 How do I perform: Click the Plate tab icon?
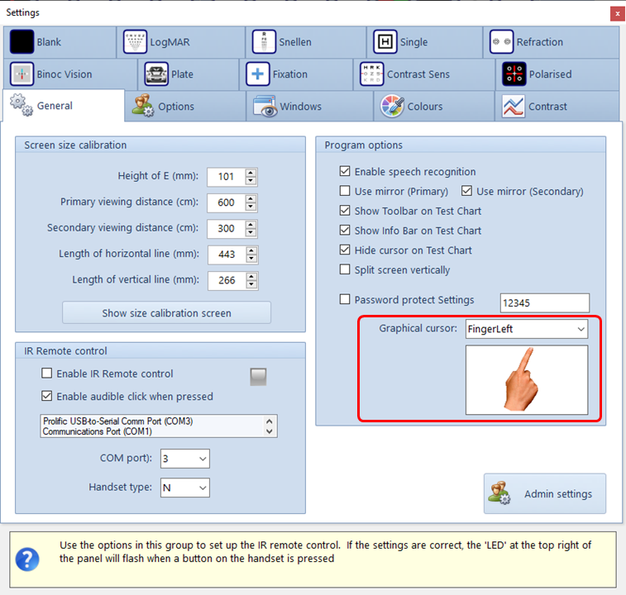[157, 74]
